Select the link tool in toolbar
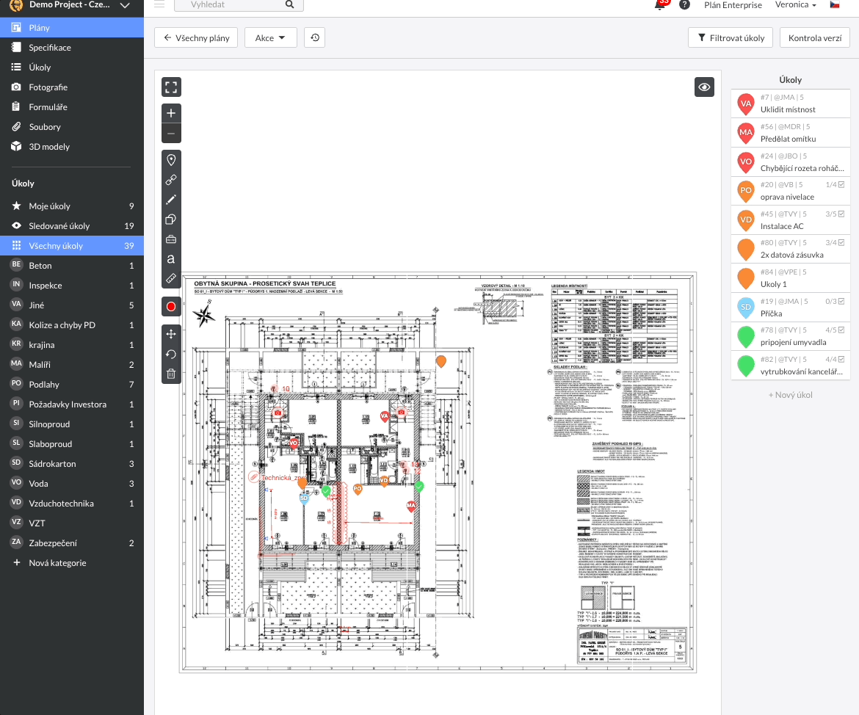 tap(171, 180)
